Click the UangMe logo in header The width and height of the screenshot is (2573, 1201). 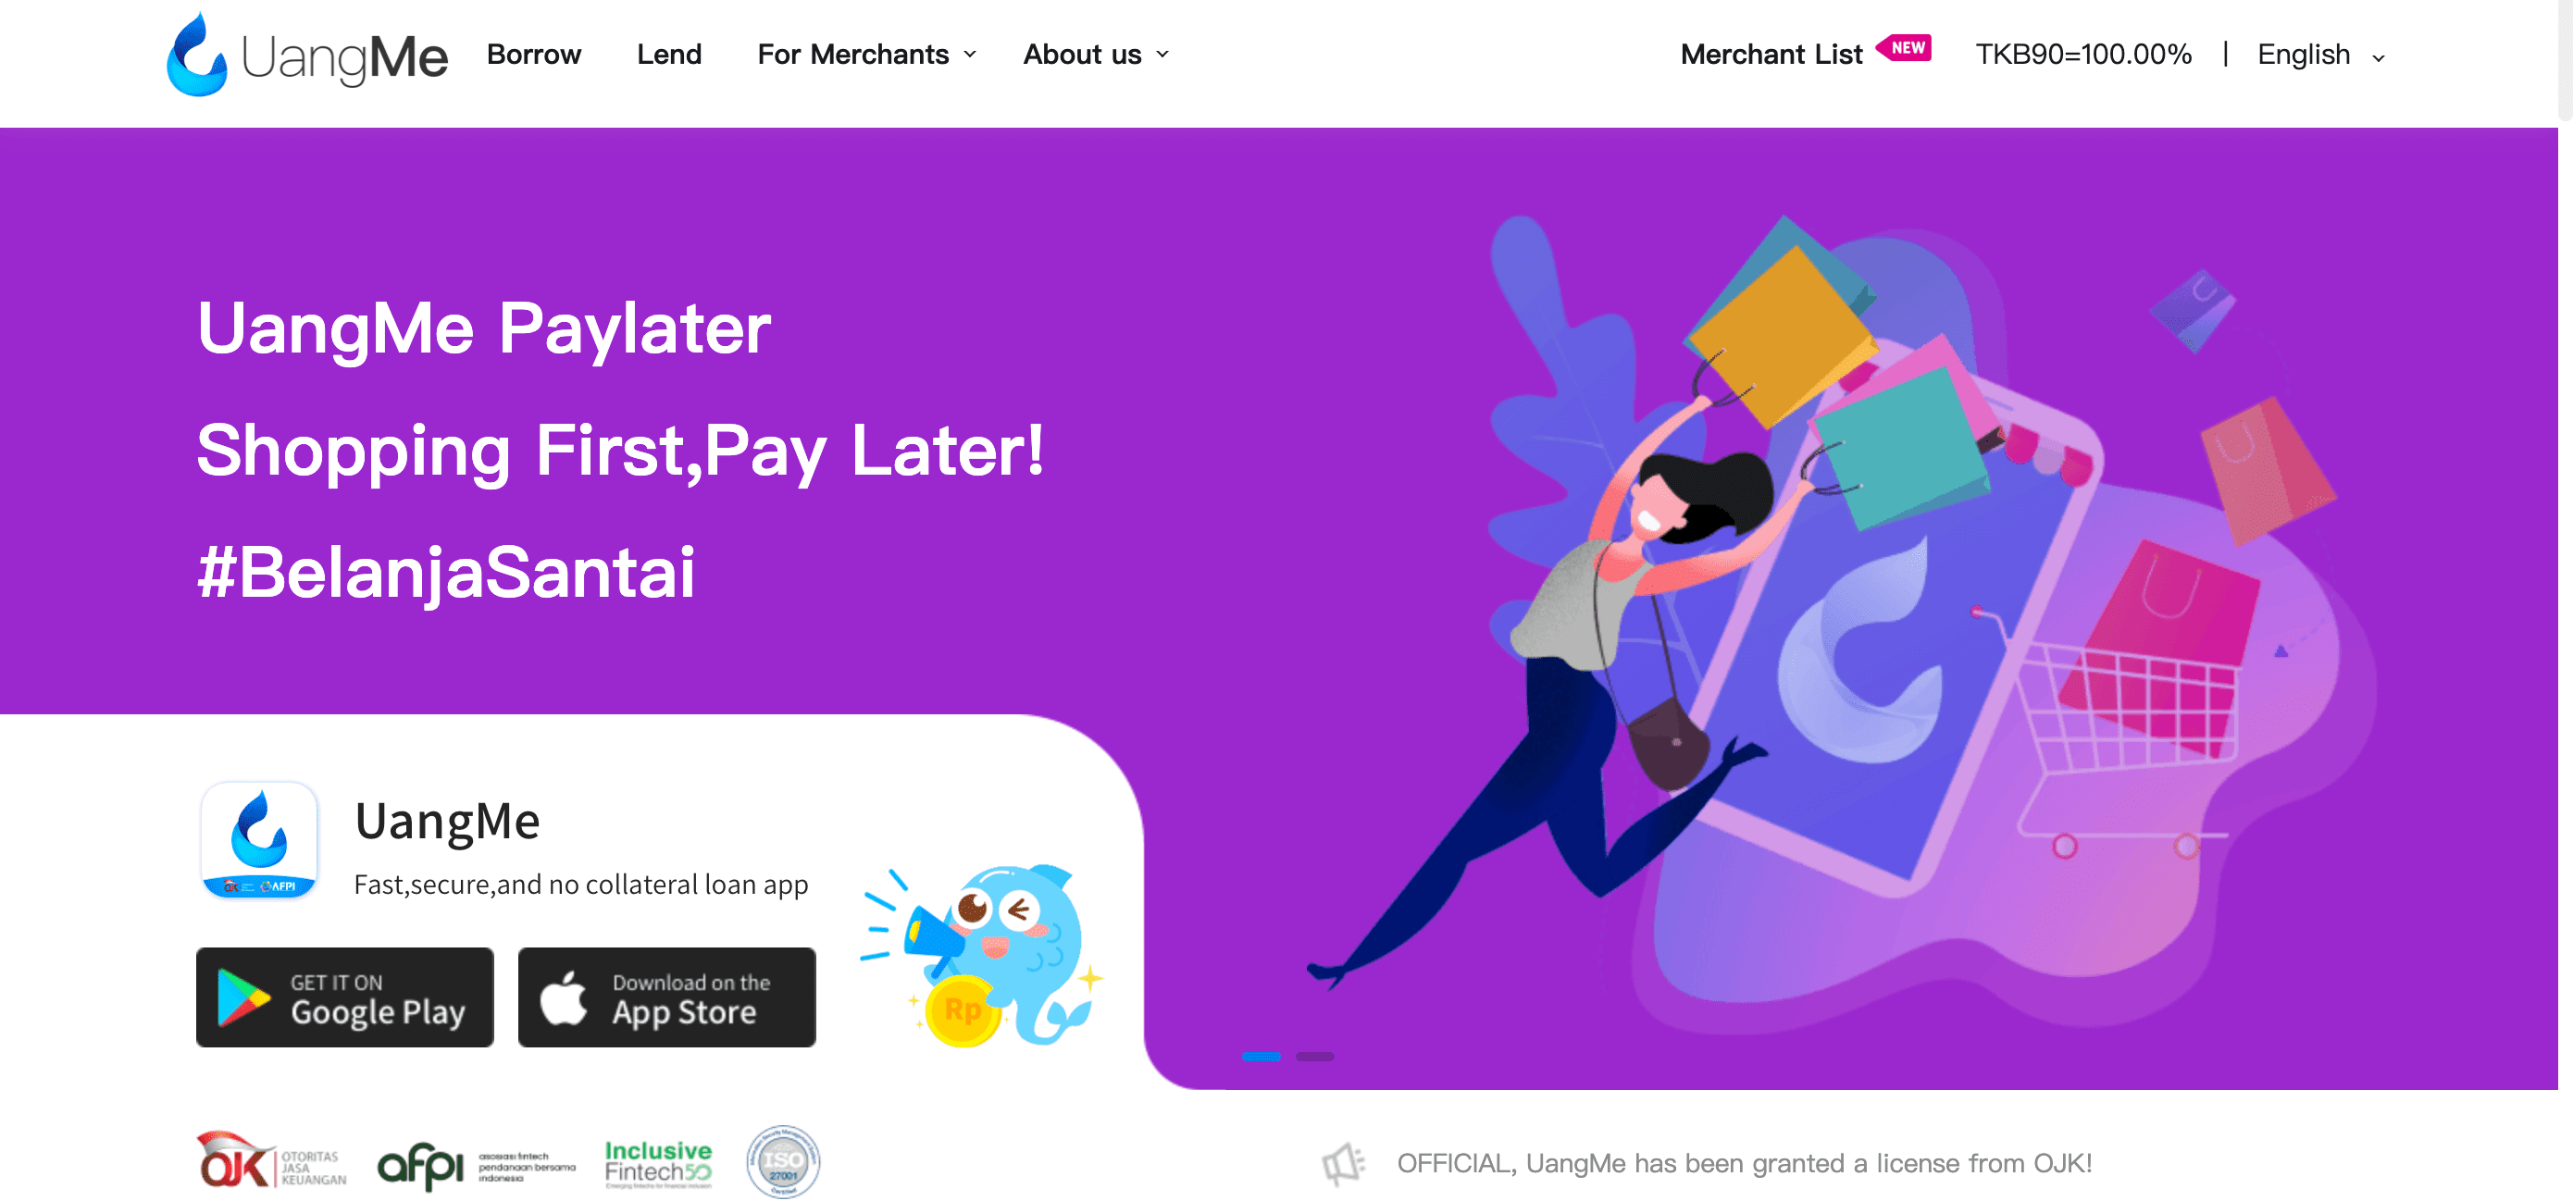[306, 55]
